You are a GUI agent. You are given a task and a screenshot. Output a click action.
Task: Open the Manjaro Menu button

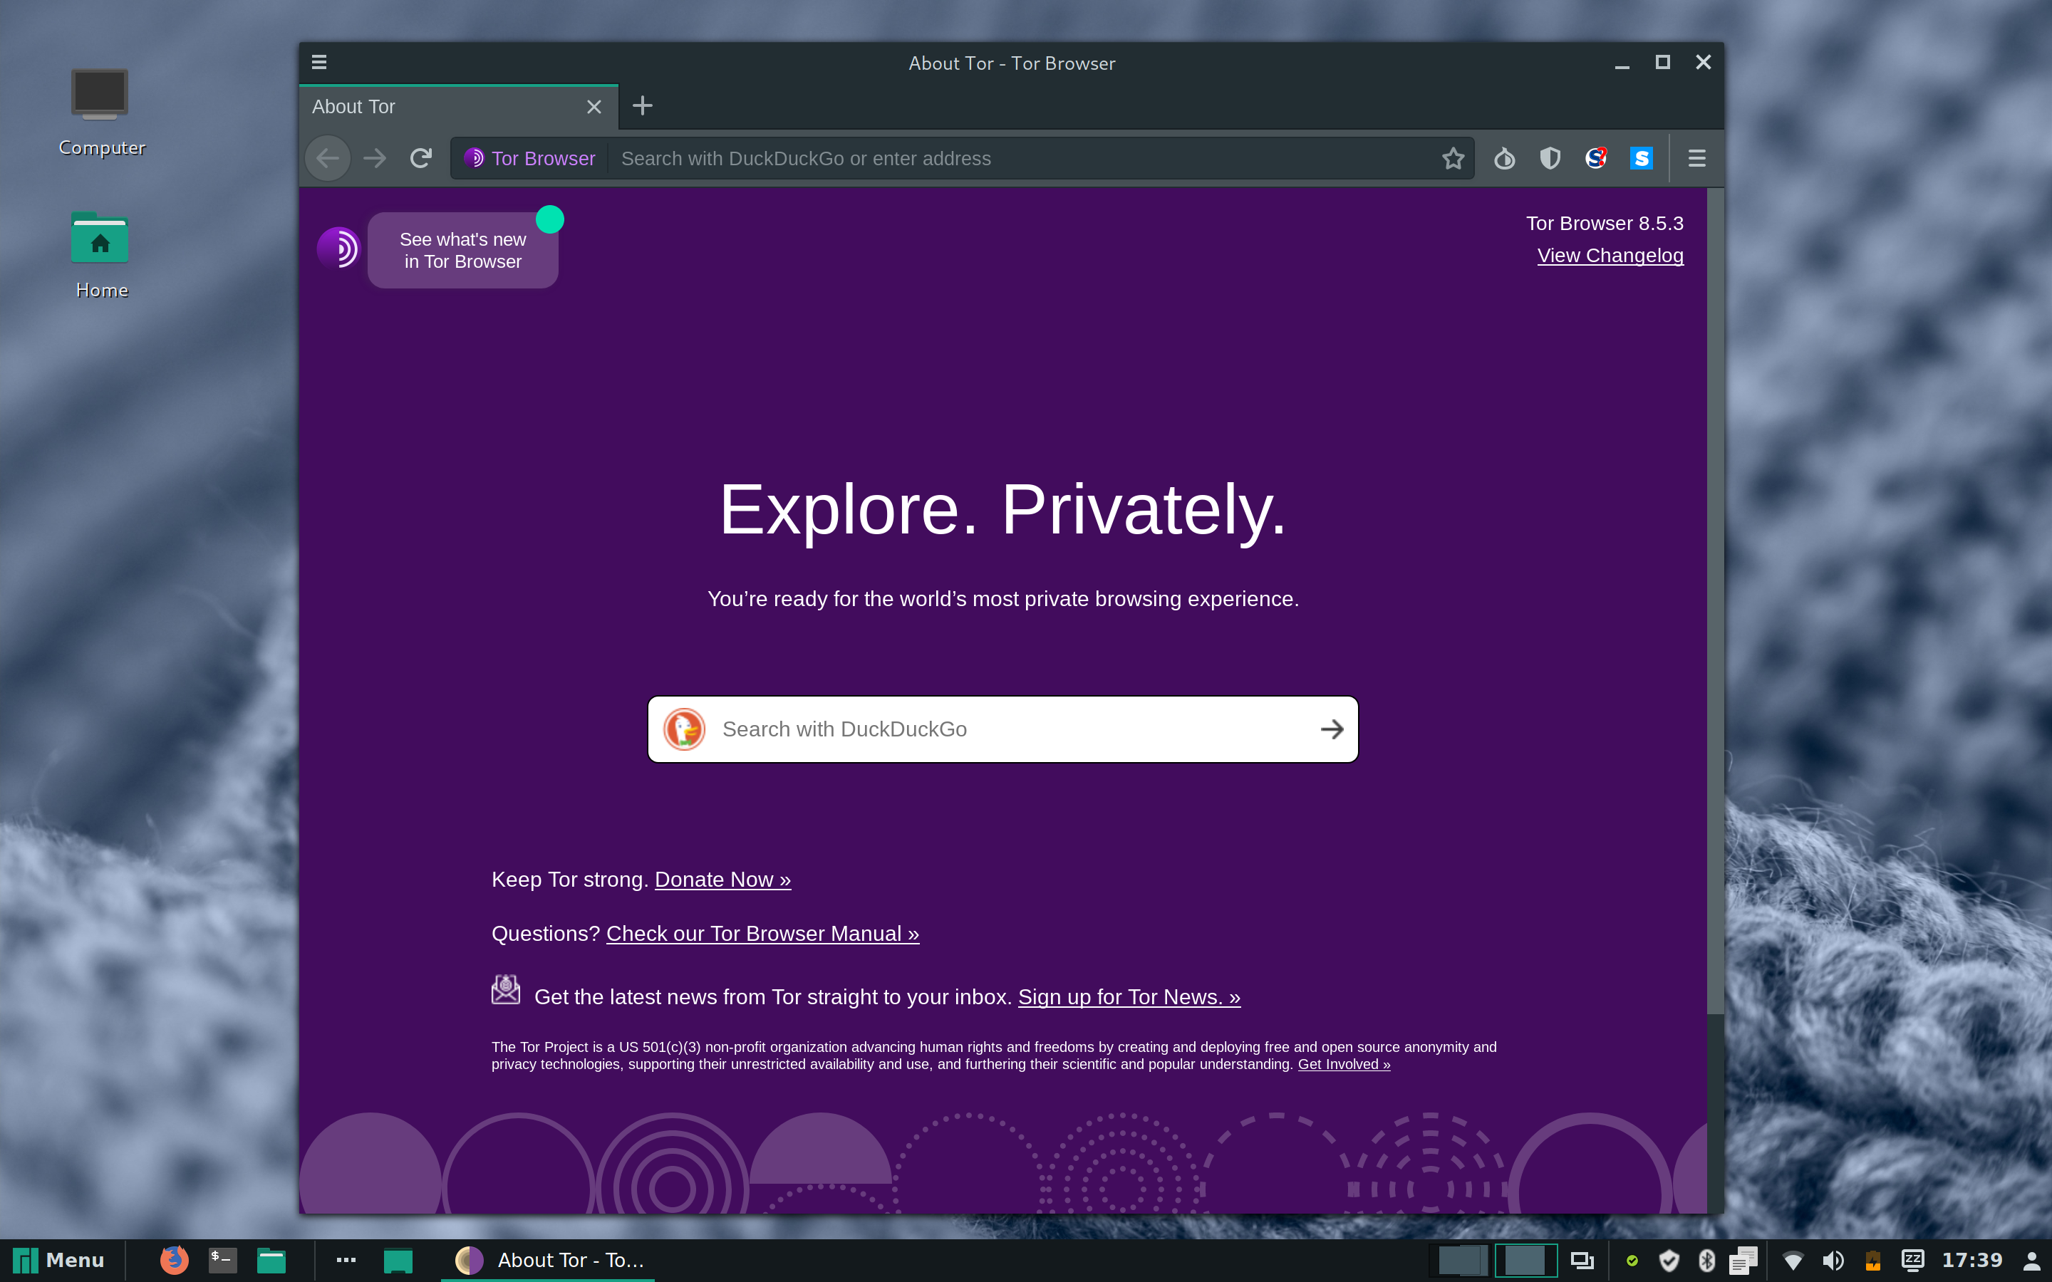coord(59,1260)
